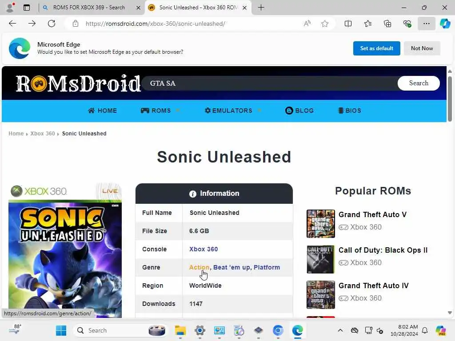Open Edge Settings and more menu
This screenshot has height=341, width=455.
point(426,24)
